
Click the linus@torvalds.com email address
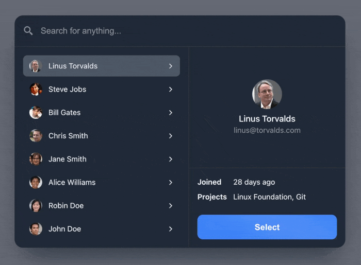pyautogui.click(x=267, y=130)
